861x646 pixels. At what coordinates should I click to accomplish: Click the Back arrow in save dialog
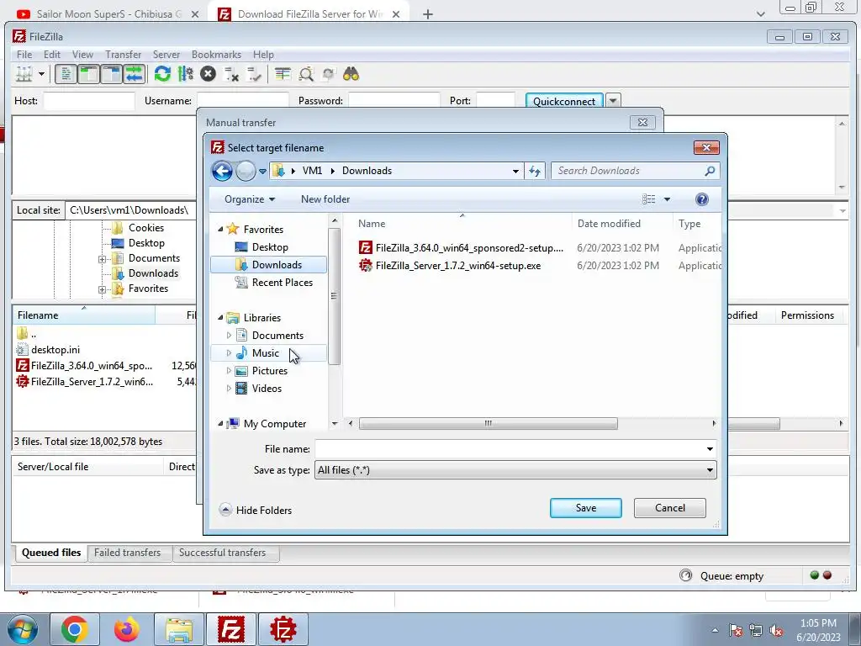(222, 171)
